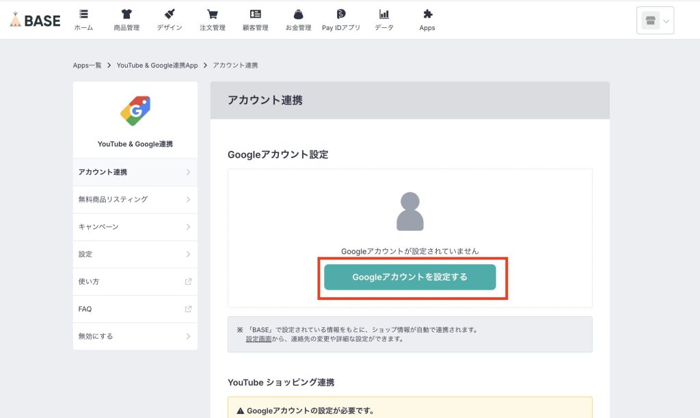Click Googleアカウントが設定されていません text
700x418 pixels.
tap(410, 251)
